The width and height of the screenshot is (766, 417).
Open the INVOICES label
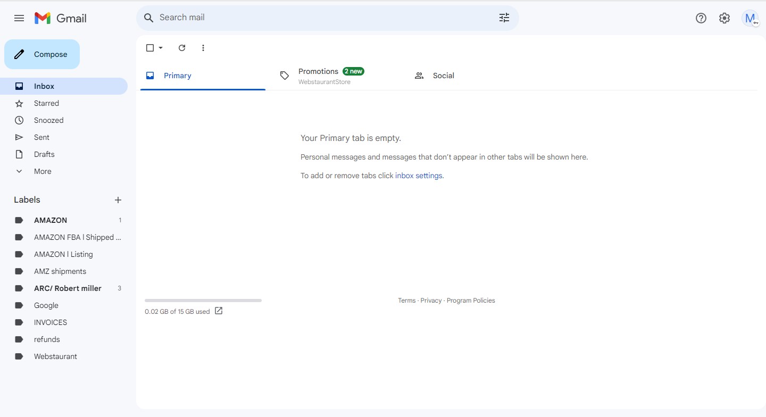click(64, 322)
